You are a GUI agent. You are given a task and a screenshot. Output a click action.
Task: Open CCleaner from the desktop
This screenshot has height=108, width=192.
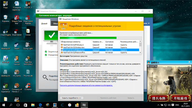[x=28, y=87]
